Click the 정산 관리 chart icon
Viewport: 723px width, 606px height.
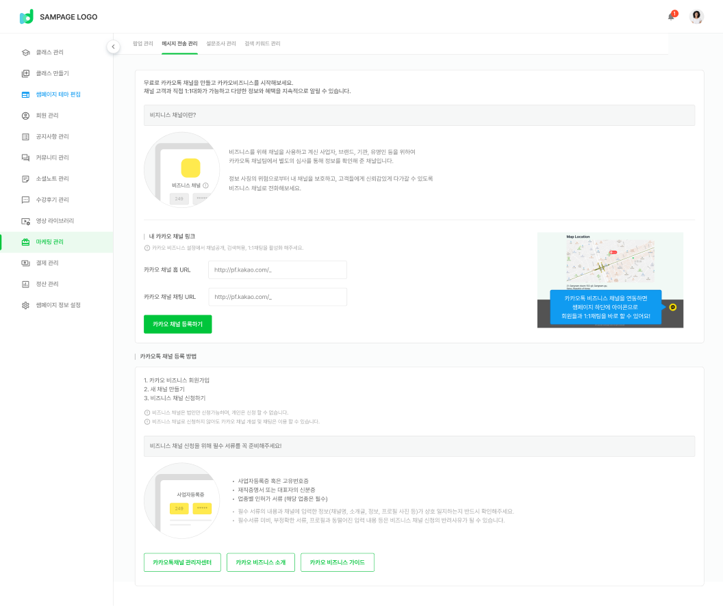coord(25,284)
